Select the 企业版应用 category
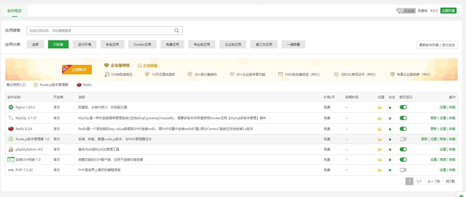 pyautogui.click(x=233, y=44)
